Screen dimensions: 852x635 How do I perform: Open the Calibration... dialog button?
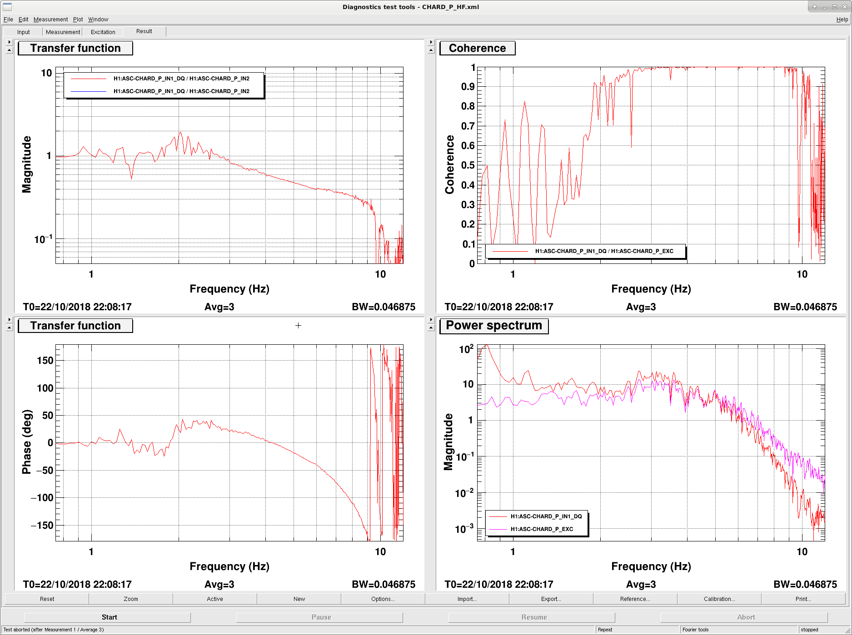[x=719, y=599]
